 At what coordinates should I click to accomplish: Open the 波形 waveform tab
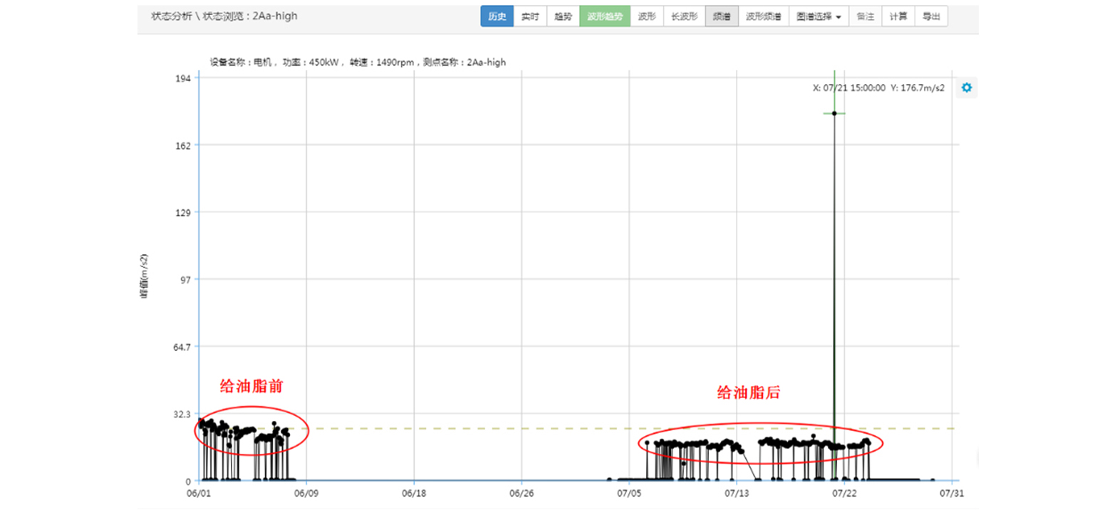click(647, 16)
